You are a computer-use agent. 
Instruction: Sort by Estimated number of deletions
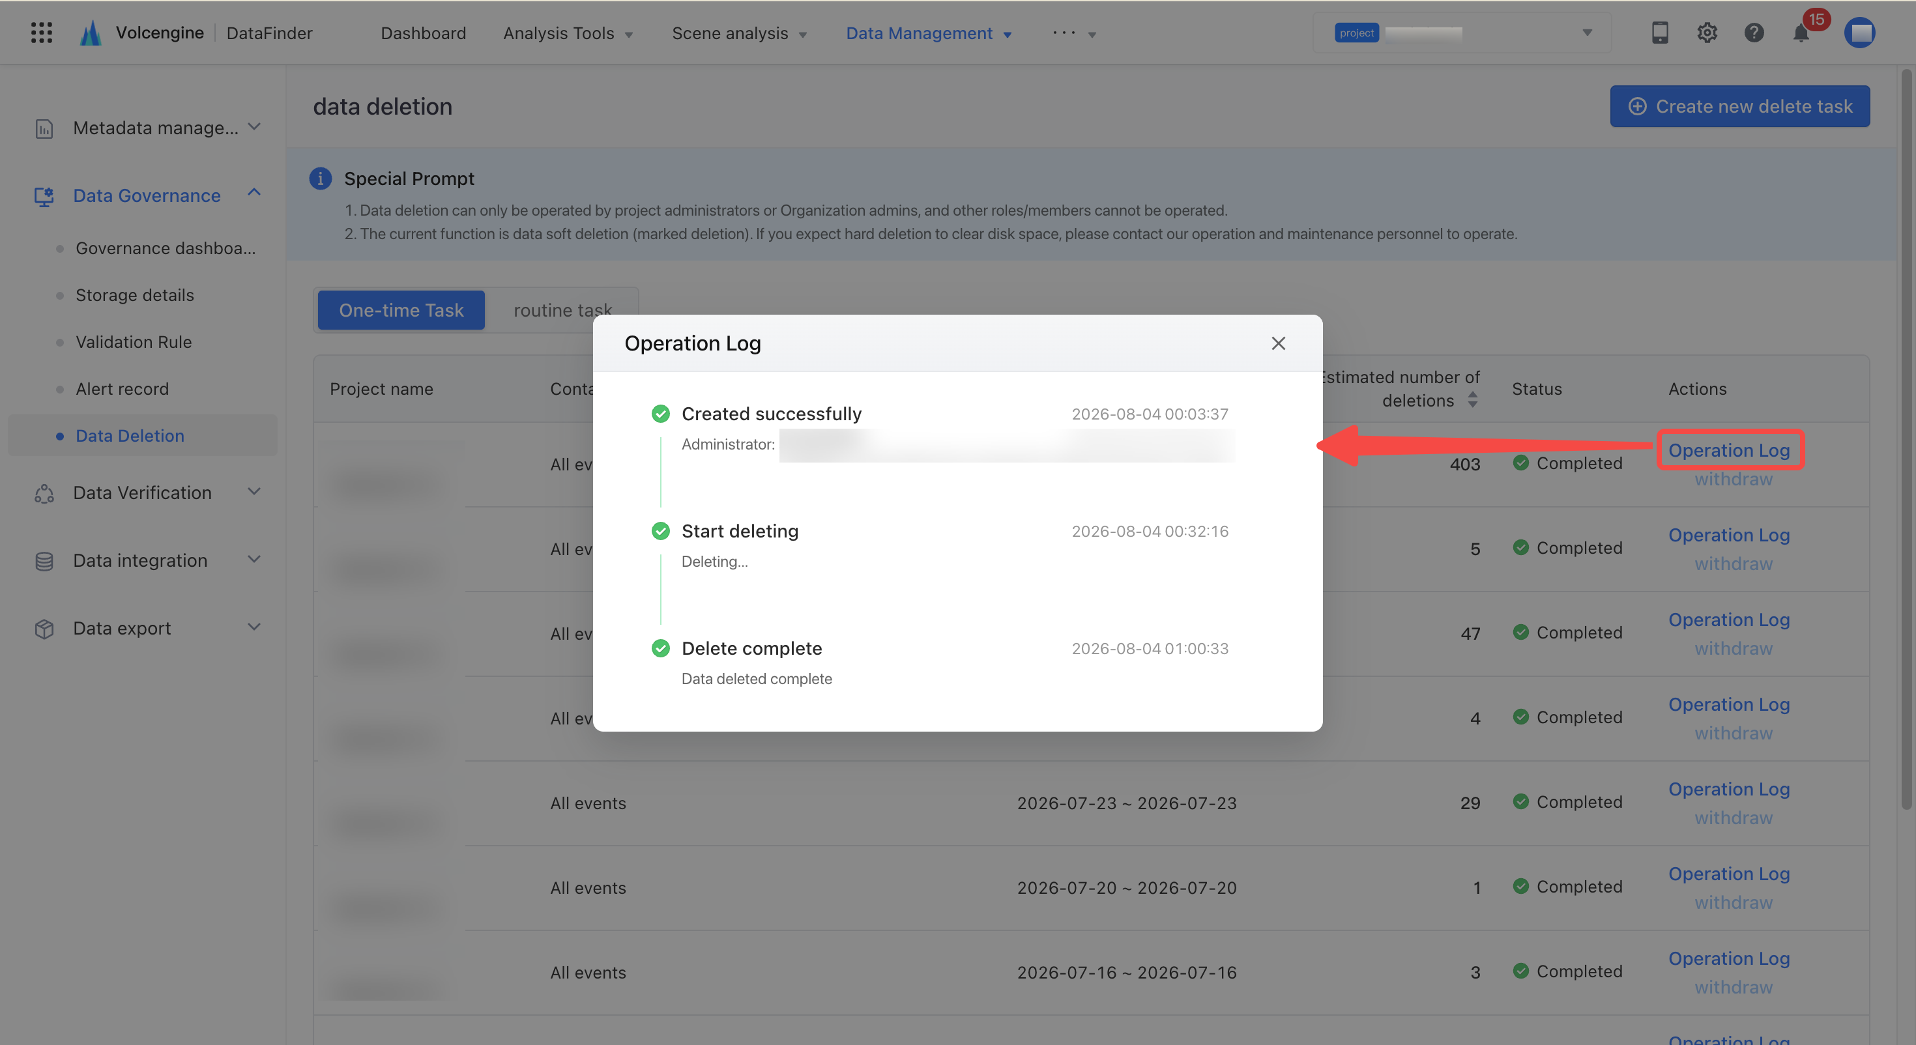click(1473, 400)
